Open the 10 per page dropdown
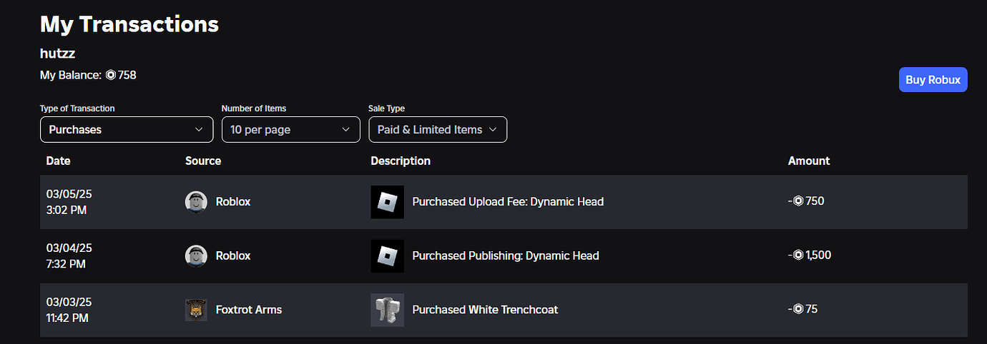987x344 pixels. 290,130
